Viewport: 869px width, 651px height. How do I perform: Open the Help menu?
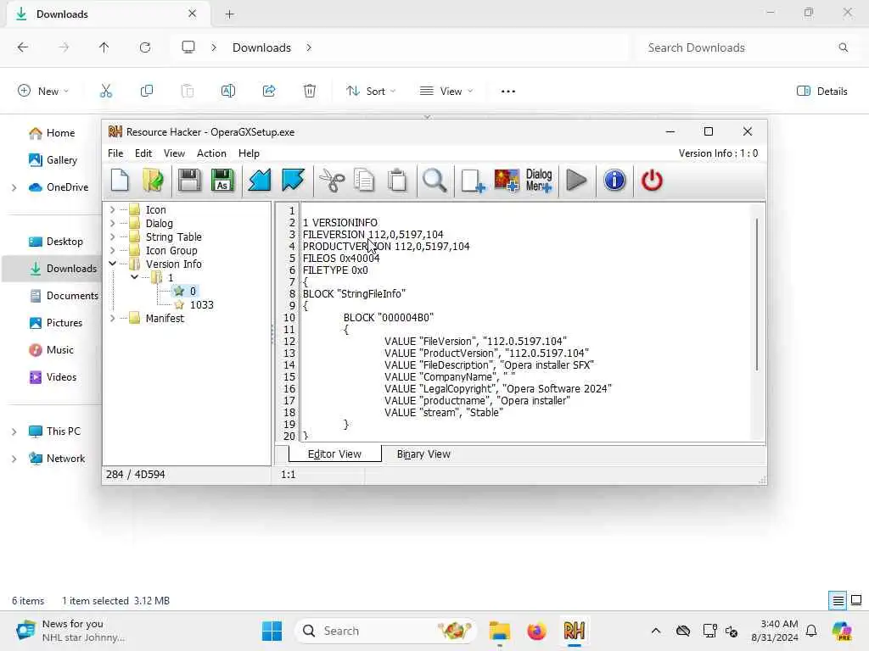[x=249, y=153]
